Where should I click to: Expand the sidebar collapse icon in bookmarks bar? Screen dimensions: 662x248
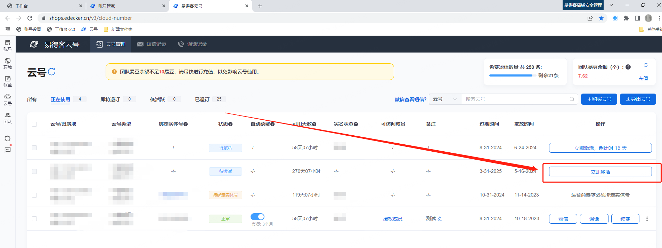tap(8, 29)
